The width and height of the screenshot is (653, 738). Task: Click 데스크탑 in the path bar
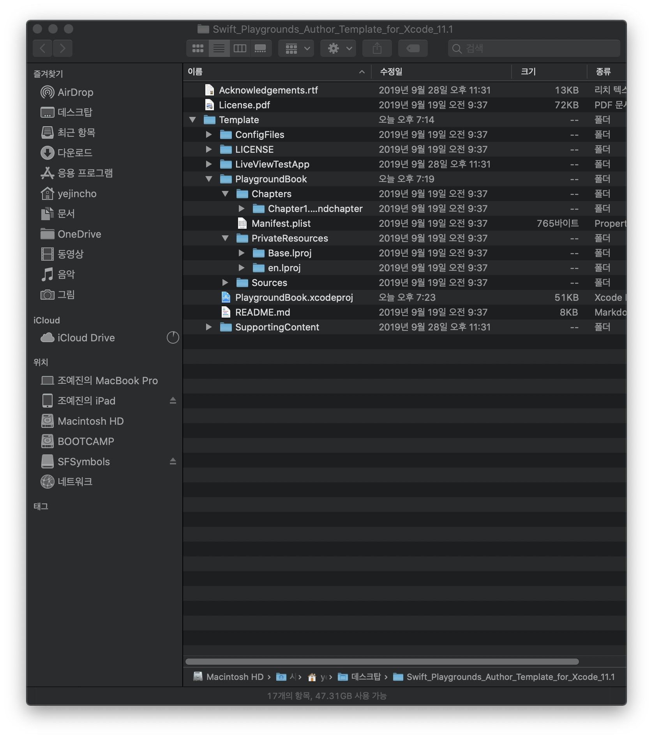(x=359, y=677)
